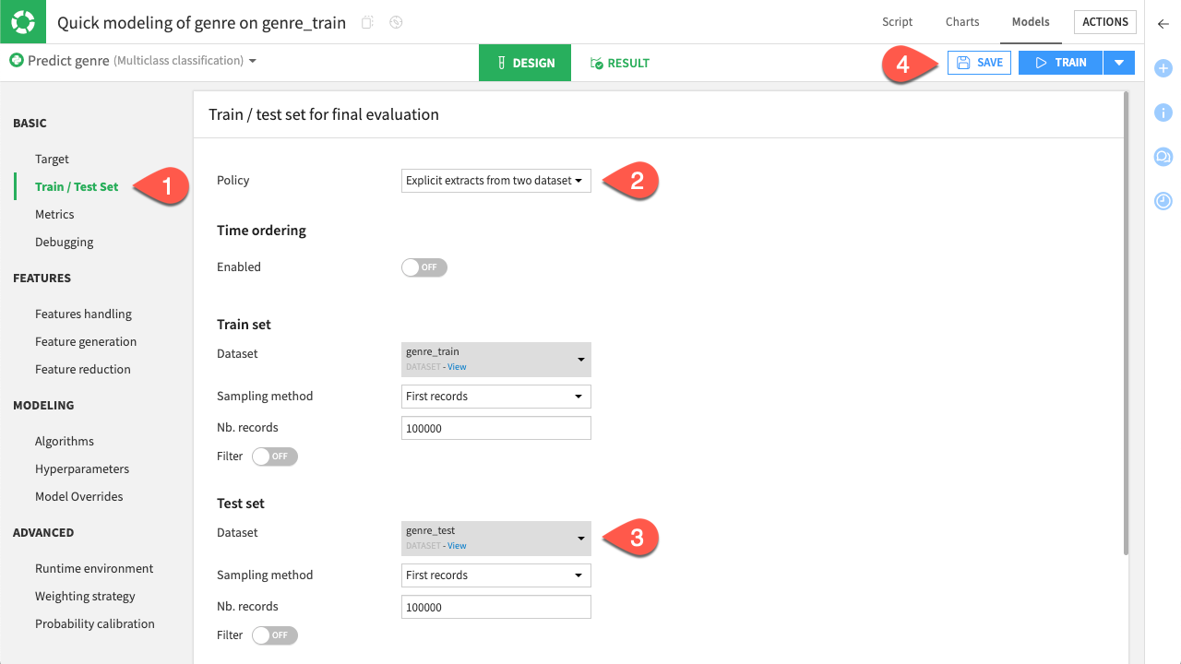Viewport: 1181px width, 664px height.
Task: Turn on the Test set Filter toggle
Action: 274,634
